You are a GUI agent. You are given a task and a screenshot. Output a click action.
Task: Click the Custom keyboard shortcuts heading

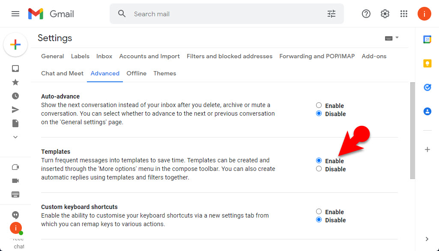pyautogui.click(x=79, y=207)
